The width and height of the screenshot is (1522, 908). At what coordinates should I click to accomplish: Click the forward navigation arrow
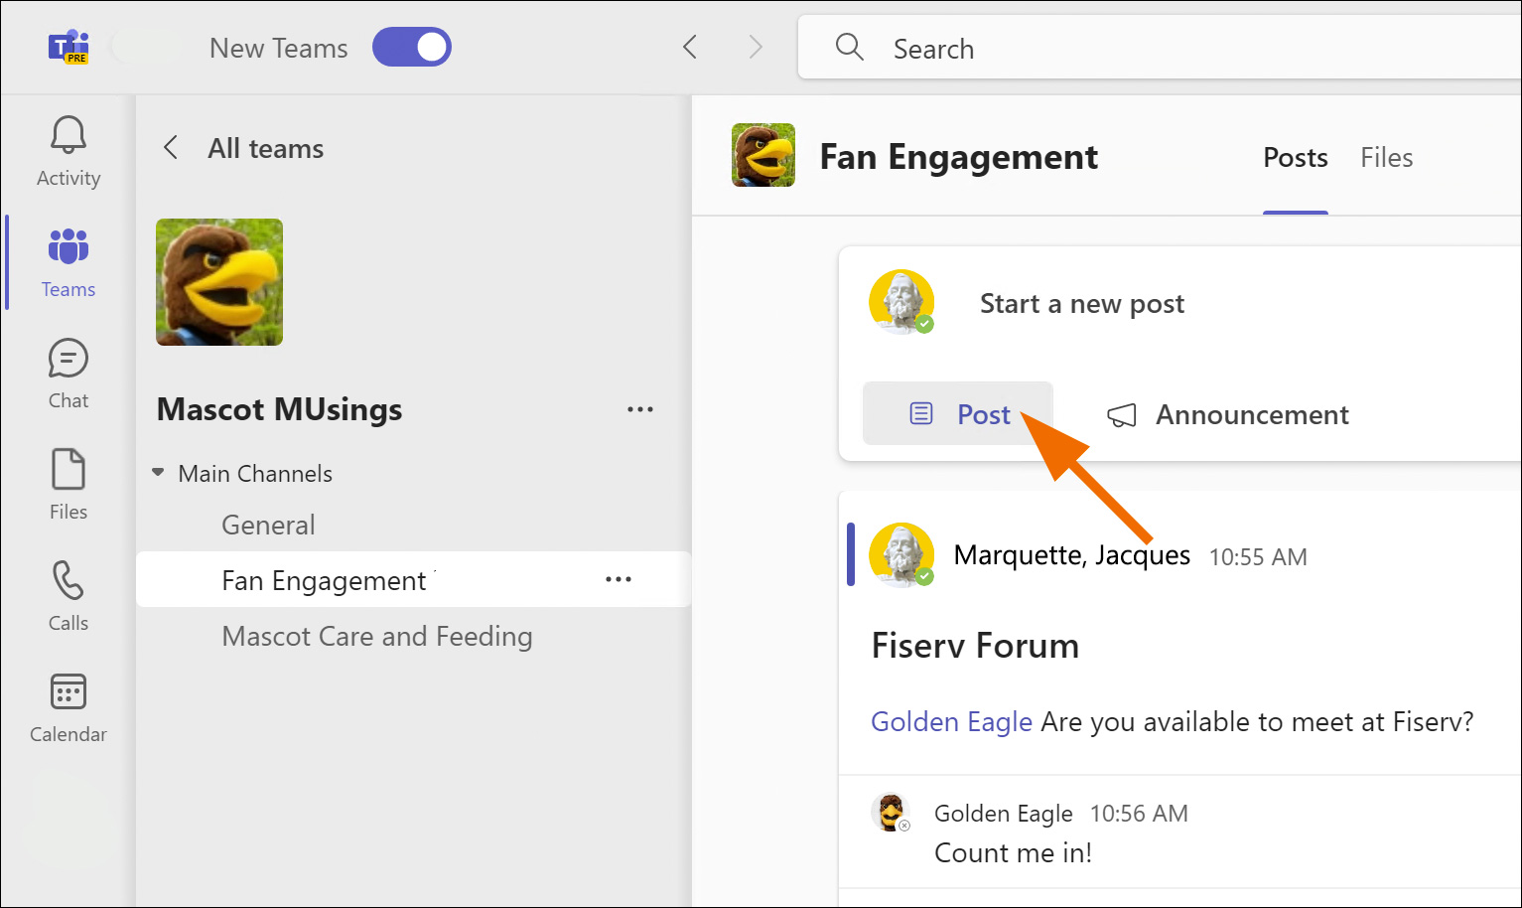pos(756,47)
